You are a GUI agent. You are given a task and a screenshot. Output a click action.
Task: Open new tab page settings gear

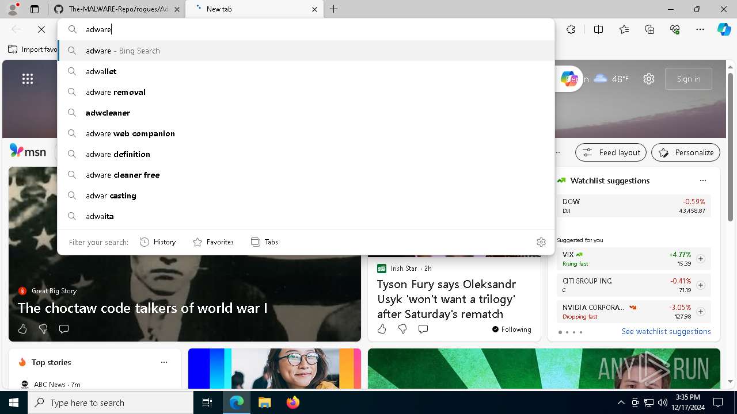pyautogui.click(x=649, y=79)
